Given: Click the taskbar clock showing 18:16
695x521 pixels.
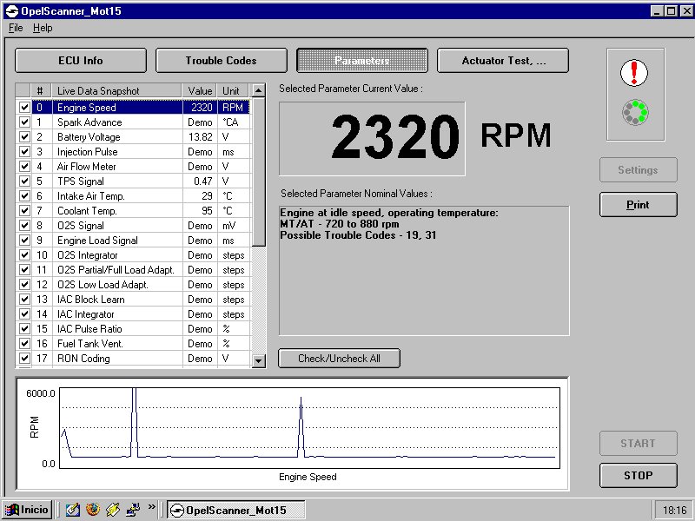Looking at the screenshot, I should coord(675,511).
